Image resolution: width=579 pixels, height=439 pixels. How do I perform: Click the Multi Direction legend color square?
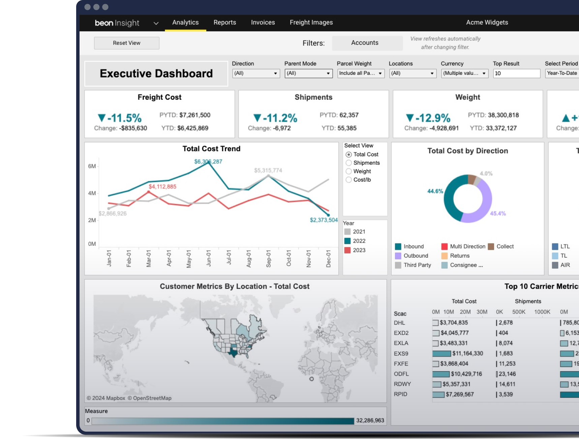pos(445,246)
